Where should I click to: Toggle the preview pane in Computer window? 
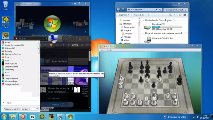click(179, 15)
